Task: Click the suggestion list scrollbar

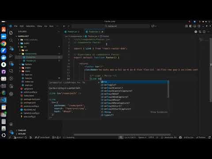Action: click(168, 90)
